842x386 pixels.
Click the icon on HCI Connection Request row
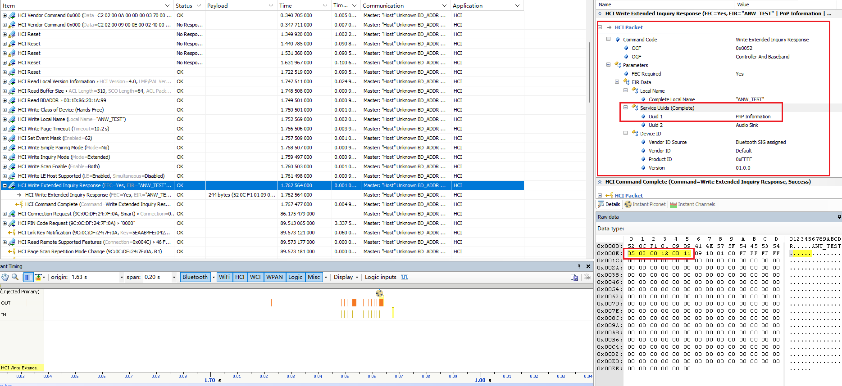click(x=12, y=214)
